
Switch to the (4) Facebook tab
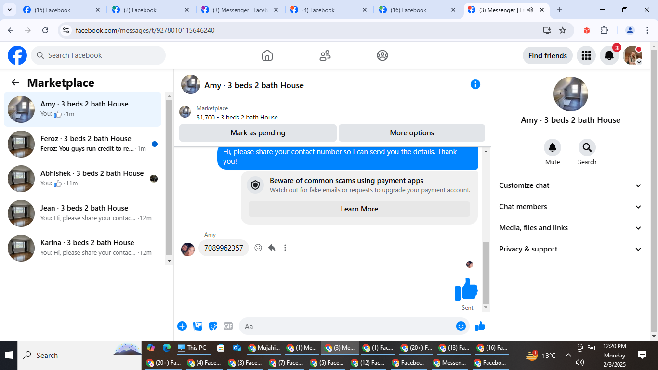(x=329, y=10)
